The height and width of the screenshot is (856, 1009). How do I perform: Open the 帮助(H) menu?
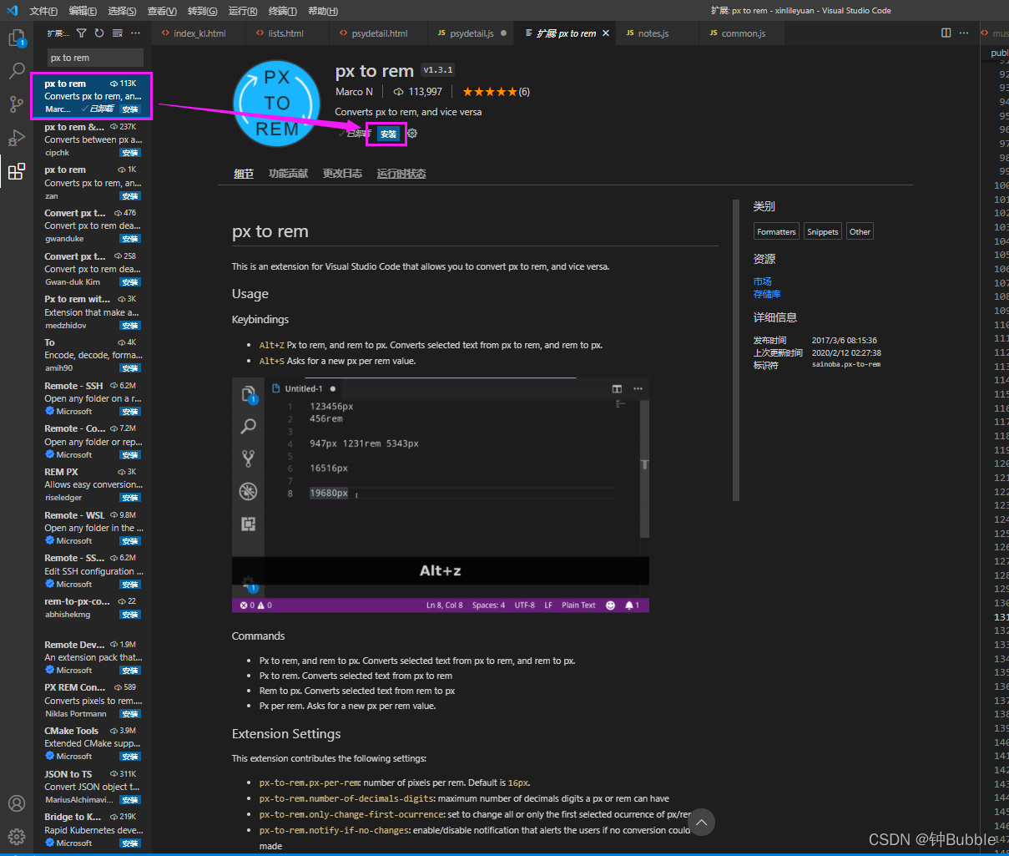(x=323, y=11)
